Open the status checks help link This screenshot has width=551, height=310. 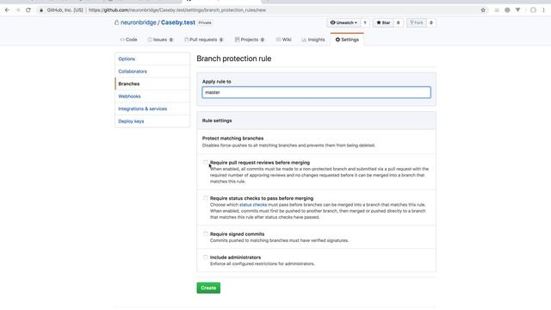coord(253,205)
